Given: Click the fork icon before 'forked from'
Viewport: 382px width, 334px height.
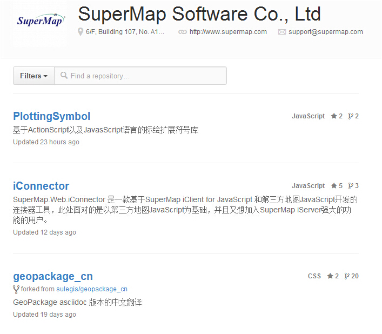Looking at the screenshot, I should (x=16, y=290).
